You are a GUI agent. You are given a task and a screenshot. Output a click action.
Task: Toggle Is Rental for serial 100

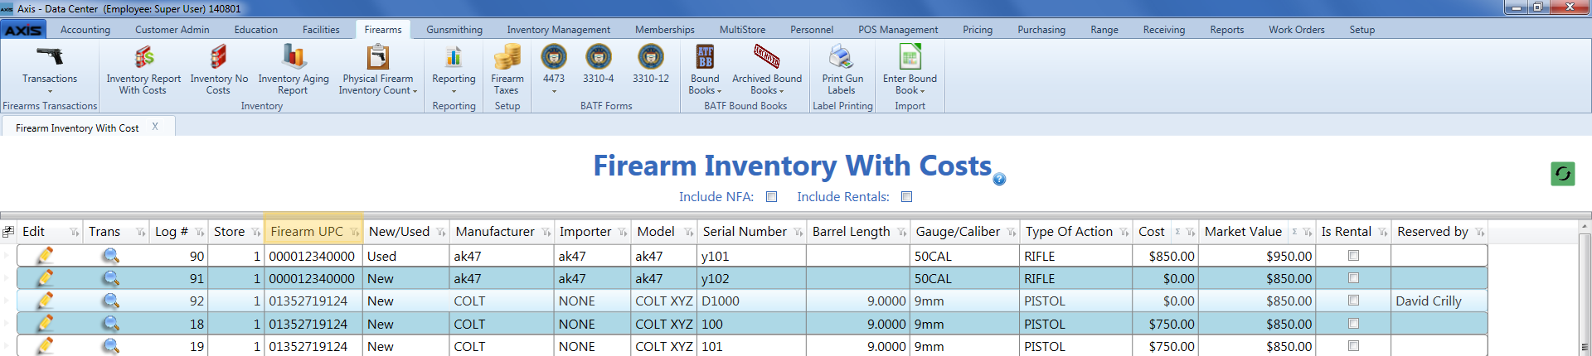(x=1353, y=324)
